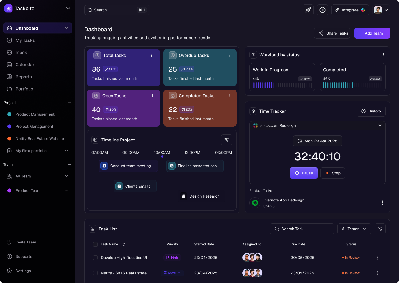Click the Add Team button
This screenshot has width=399, height=283.
pyautogui.click(x=372, y=33)
